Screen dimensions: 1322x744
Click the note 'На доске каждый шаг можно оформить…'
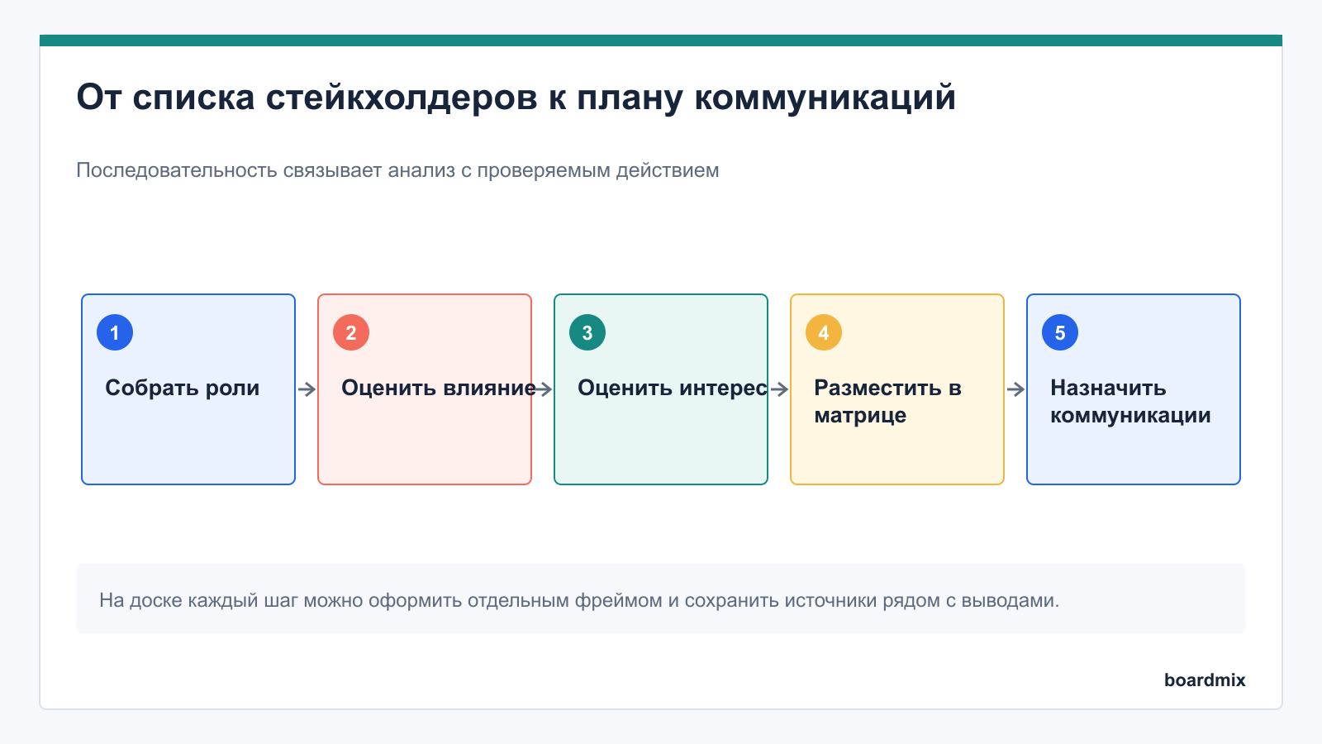[661, 599]
